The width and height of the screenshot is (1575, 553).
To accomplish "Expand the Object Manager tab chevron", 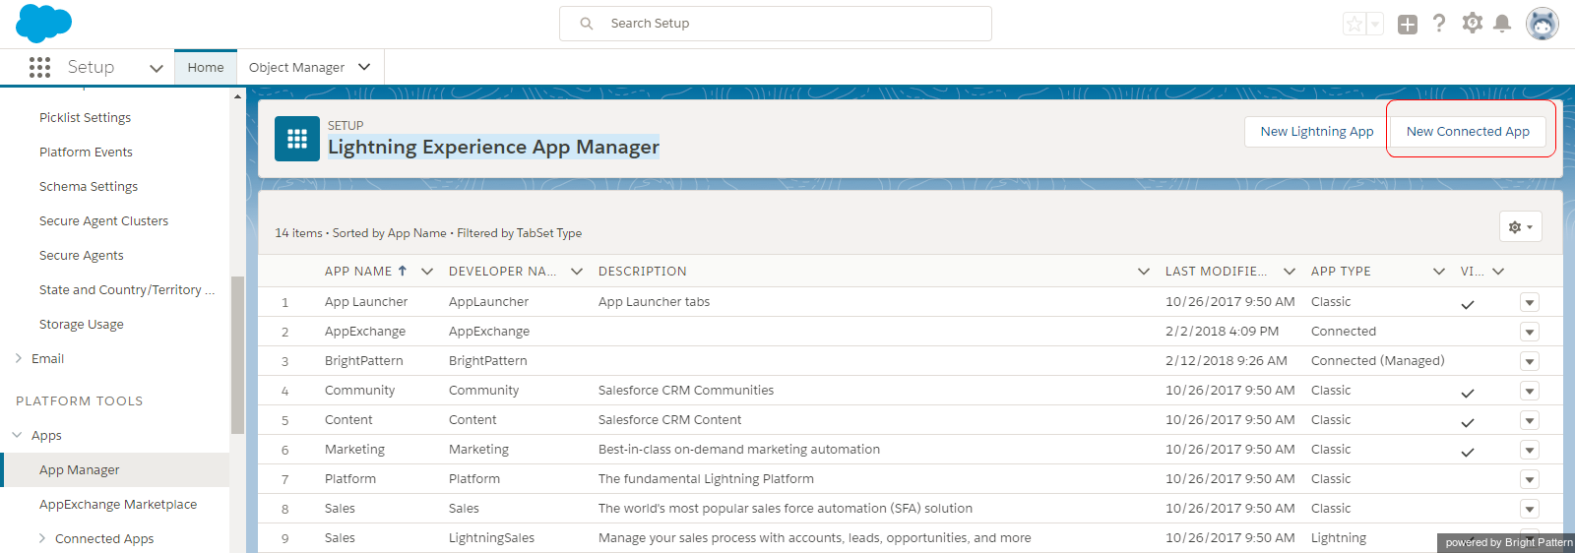I will pyautogui.click(x=364, y=67).
